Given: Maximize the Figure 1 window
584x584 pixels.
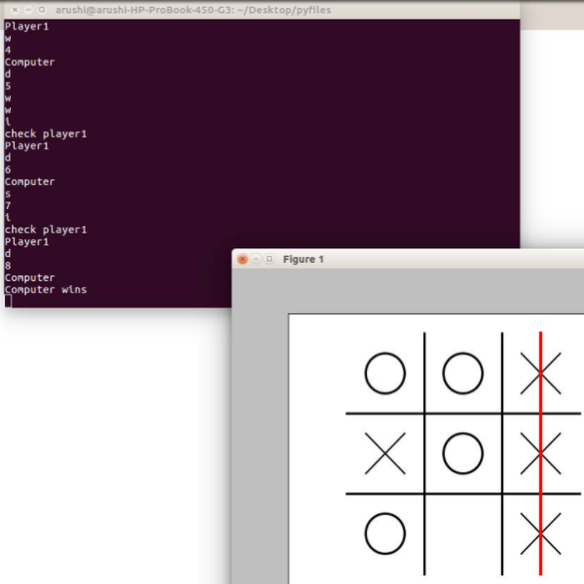Looking at the screenshot, I should point(270,259).
